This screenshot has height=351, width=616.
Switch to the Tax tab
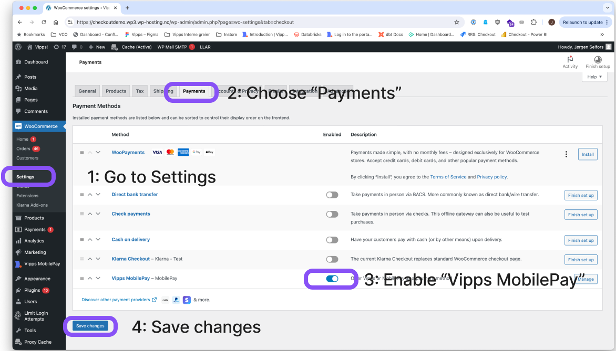(x=139, y=91)
